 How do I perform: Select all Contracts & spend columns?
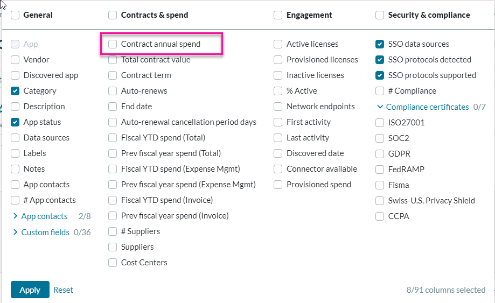tap(113, 15)
